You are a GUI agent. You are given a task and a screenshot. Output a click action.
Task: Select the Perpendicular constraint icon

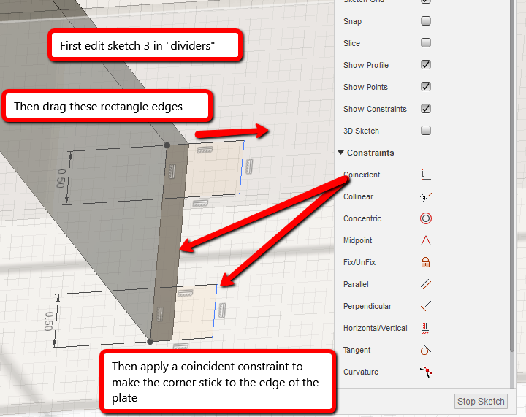[x=426, y=306]
